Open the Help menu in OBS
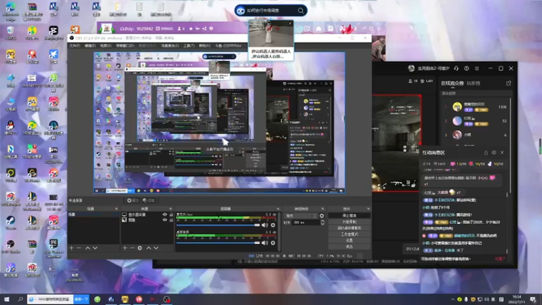 205,45
